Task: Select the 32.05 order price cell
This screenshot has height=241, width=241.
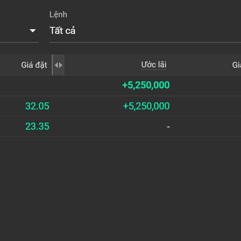Action: point(37,106)
